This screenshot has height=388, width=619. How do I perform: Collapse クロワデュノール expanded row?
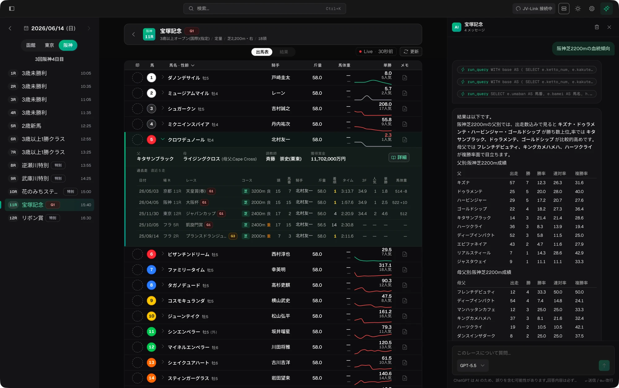click(162, 139)
